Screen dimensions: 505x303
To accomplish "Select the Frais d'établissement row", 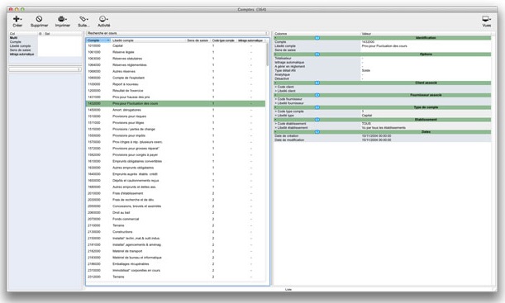I will coord(176,193).
